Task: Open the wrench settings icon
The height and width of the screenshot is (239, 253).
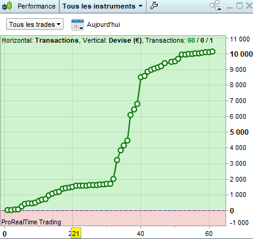Action: pyautogui.click(x=154, y=6)
